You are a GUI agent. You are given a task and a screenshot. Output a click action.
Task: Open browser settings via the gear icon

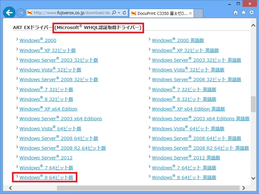click(x=252, y=12)
